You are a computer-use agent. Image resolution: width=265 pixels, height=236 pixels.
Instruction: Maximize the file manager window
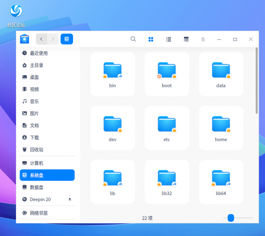tap(235, 39)
